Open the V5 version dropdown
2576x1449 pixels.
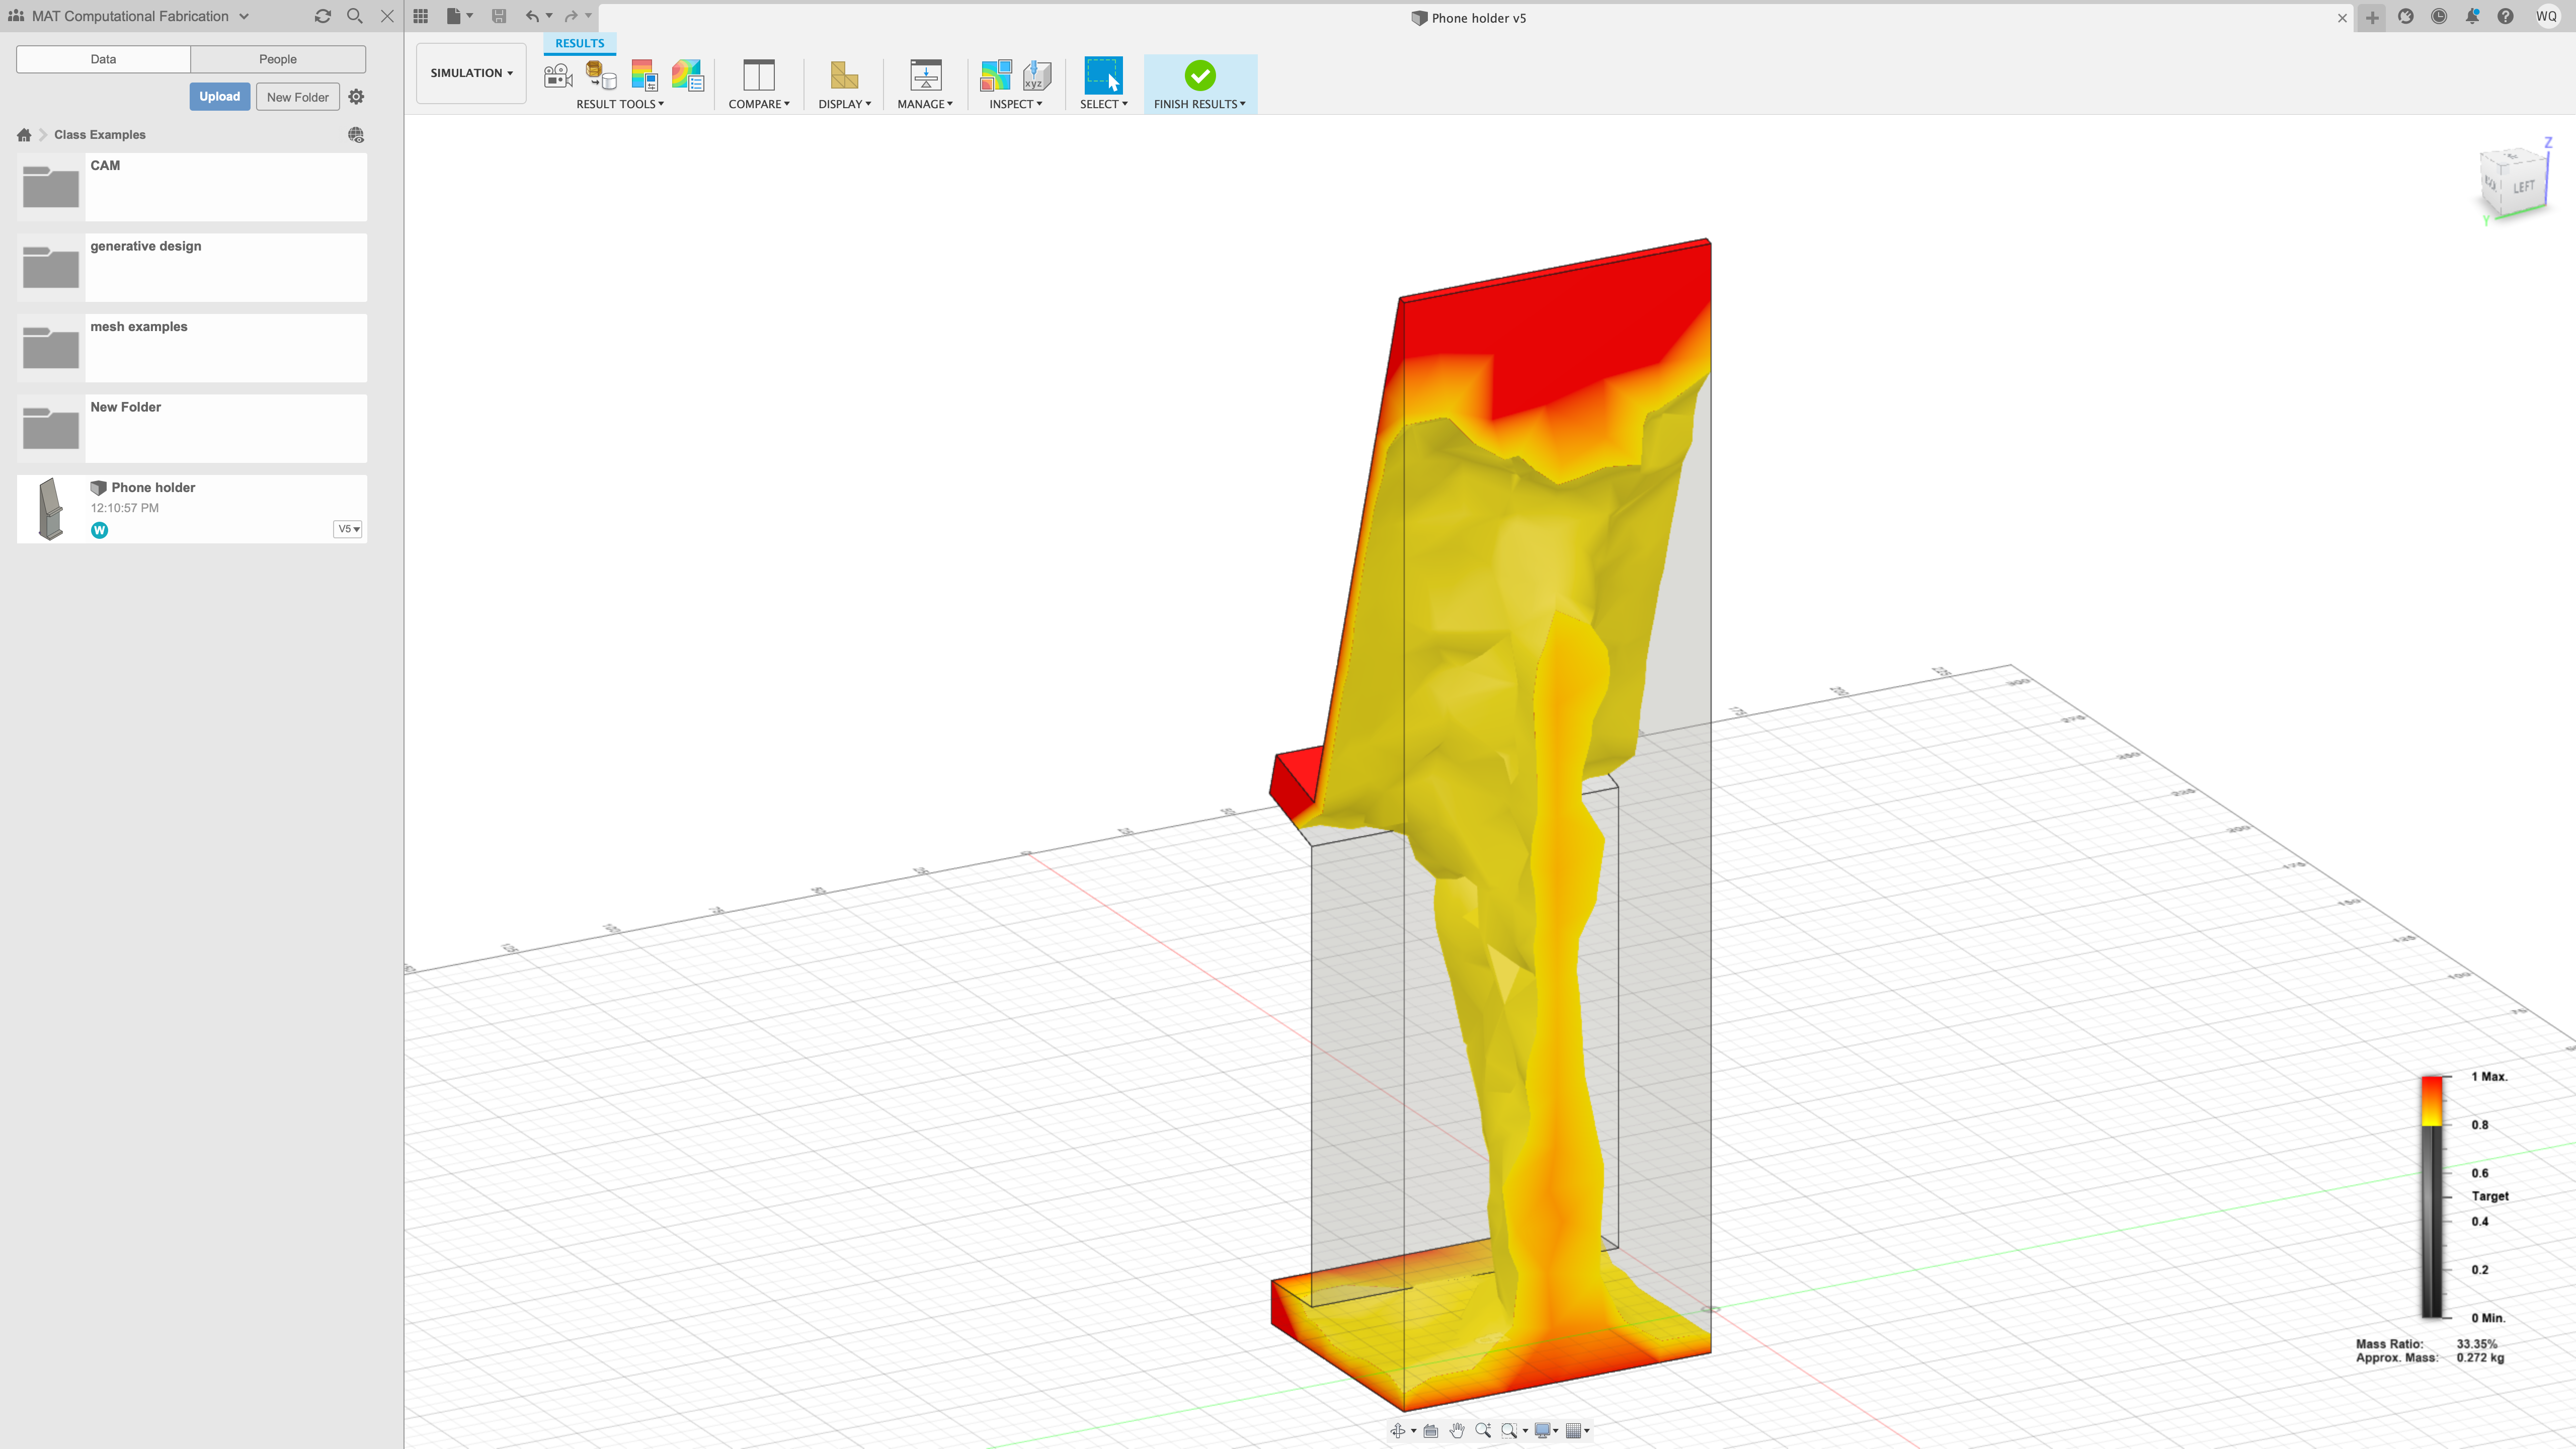[x=347, y=529]
